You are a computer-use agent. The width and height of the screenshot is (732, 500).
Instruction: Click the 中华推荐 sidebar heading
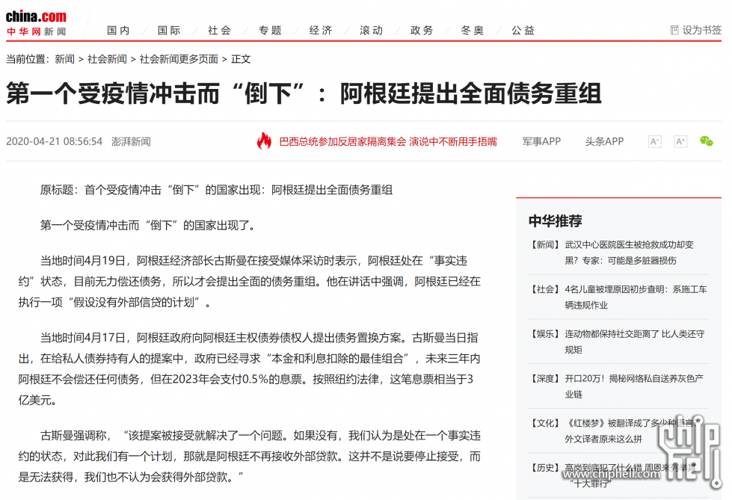click(x=555, y=220)
